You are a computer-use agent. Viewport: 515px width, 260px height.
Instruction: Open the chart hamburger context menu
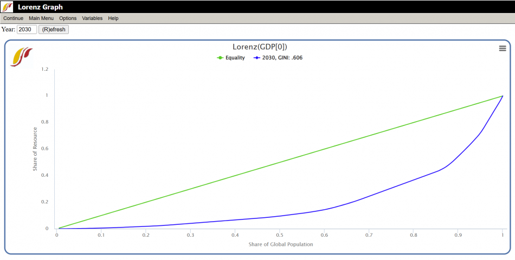coord(502,49)
